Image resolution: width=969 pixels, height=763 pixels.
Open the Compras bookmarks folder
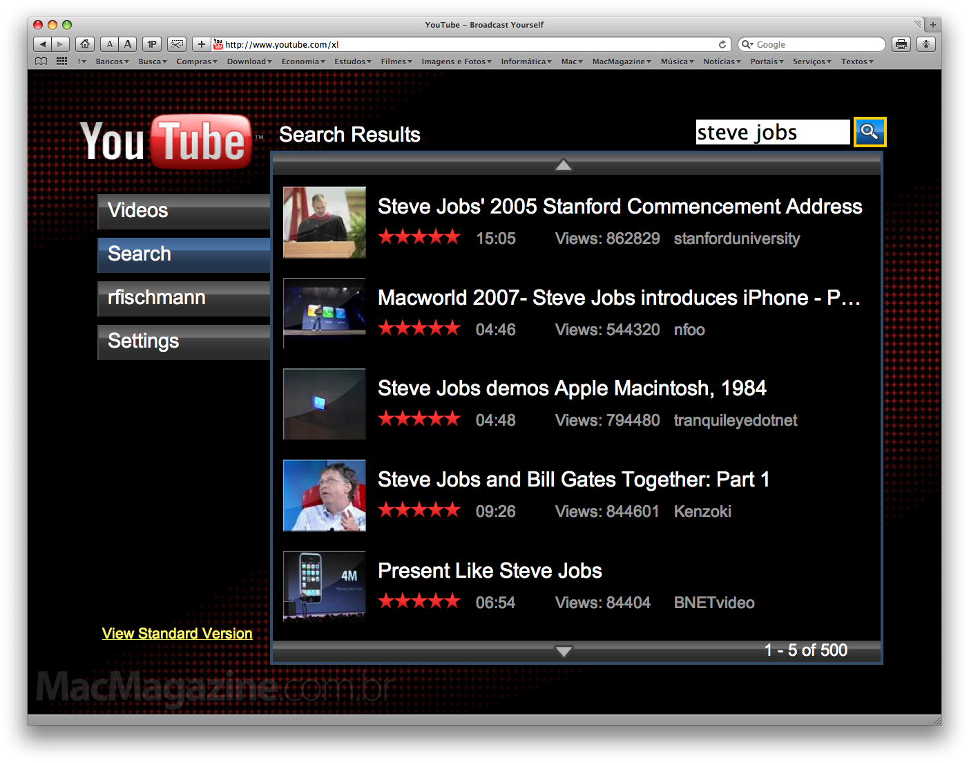pos(197,62)
